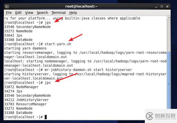
Task: Click the line '34274 Jps'
Action: (x=13, y=91)
